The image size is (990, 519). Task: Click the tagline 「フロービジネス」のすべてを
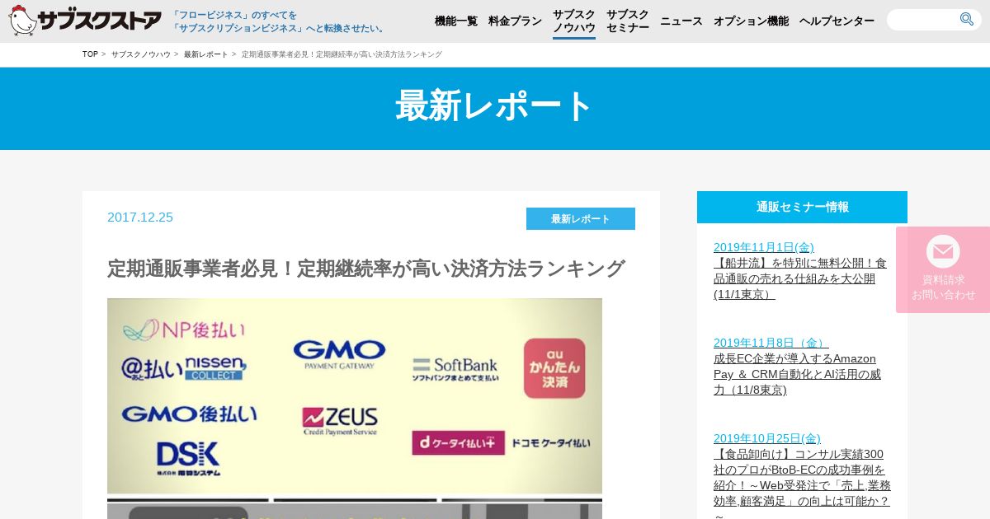234,15
